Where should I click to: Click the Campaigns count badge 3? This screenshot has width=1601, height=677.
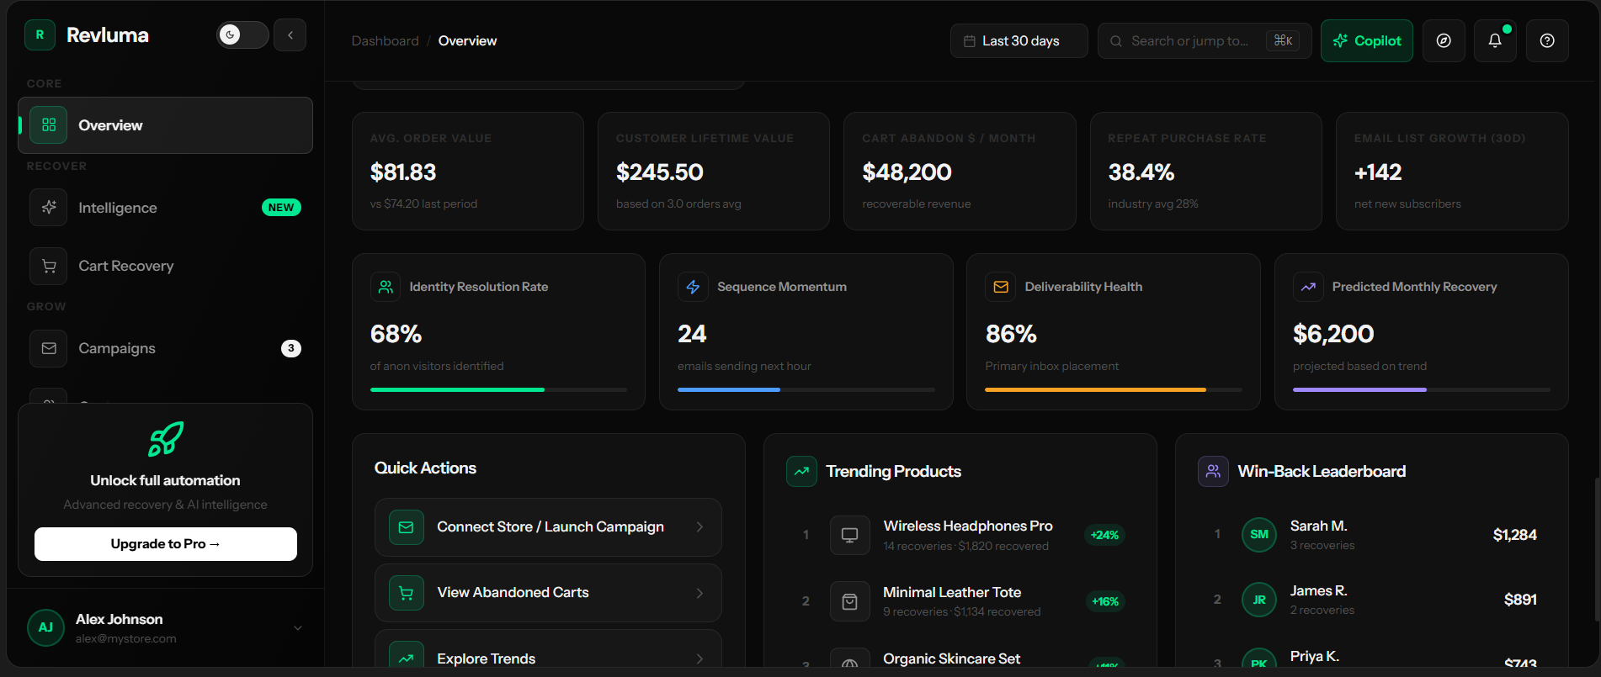[x=291, y=348]
